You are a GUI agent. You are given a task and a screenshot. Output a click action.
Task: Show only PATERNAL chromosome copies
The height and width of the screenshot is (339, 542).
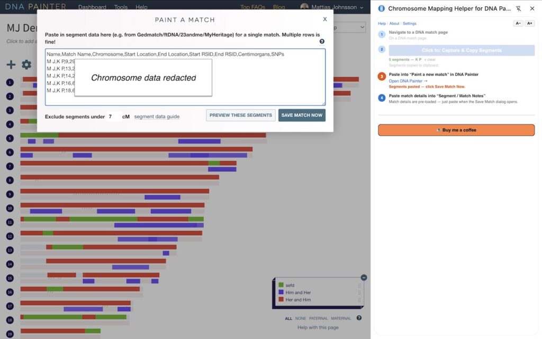tap(319, 318)
